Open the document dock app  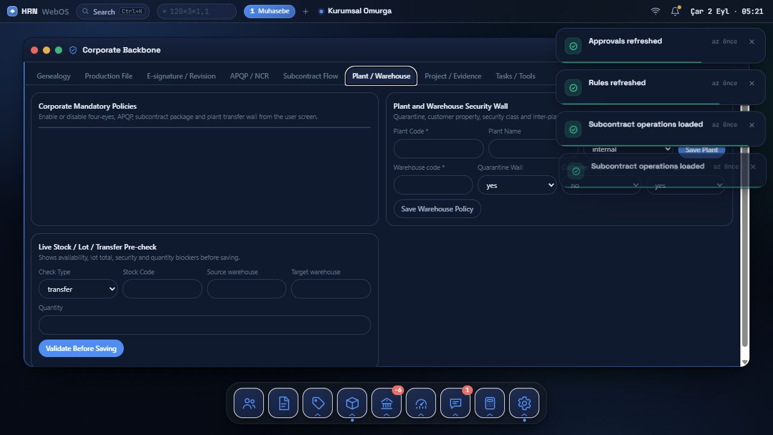pos(283,403)
